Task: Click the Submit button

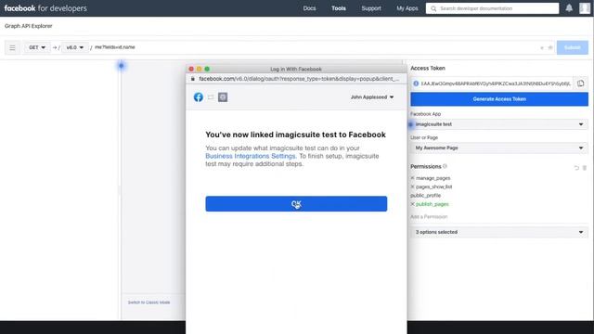Action: [x=572, y=47]
